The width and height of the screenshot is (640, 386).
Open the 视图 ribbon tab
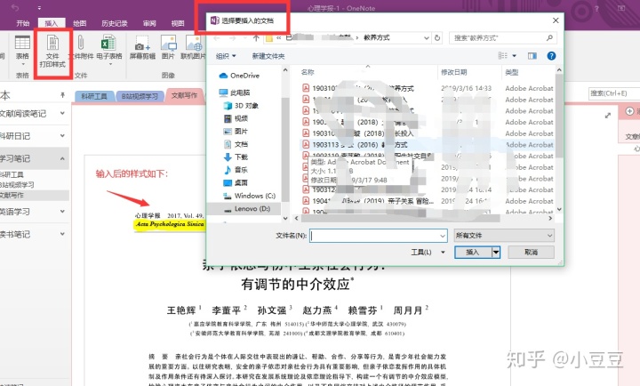(x=178, y=23)
